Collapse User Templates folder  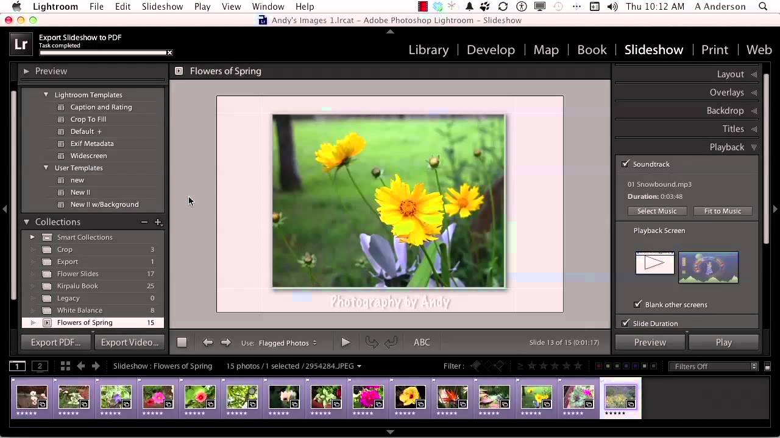[x=46, y=168]
